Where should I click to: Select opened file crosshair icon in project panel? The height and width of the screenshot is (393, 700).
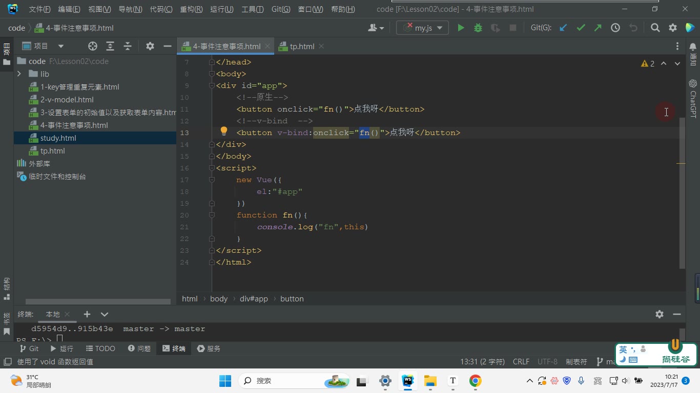(x=93, y=46)
